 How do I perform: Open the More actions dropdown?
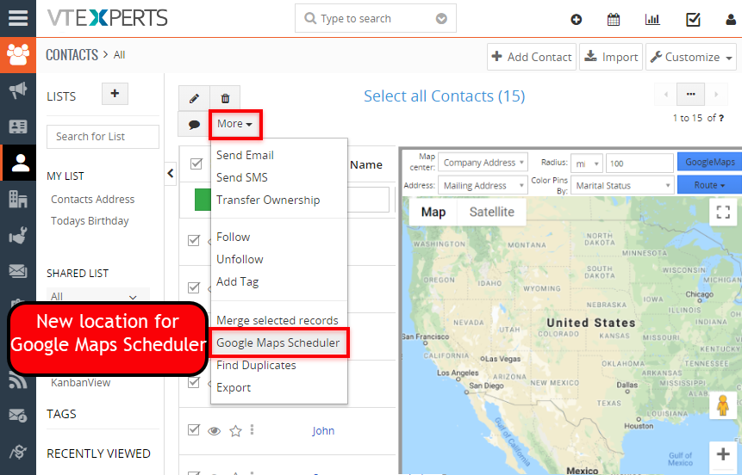click(x=235, y=124)
